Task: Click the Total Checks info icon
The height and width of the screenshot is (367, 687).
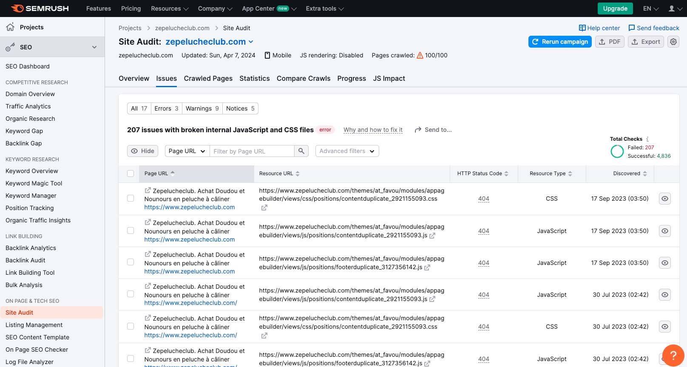Action: pyautogui.click(x=647, y=139)
